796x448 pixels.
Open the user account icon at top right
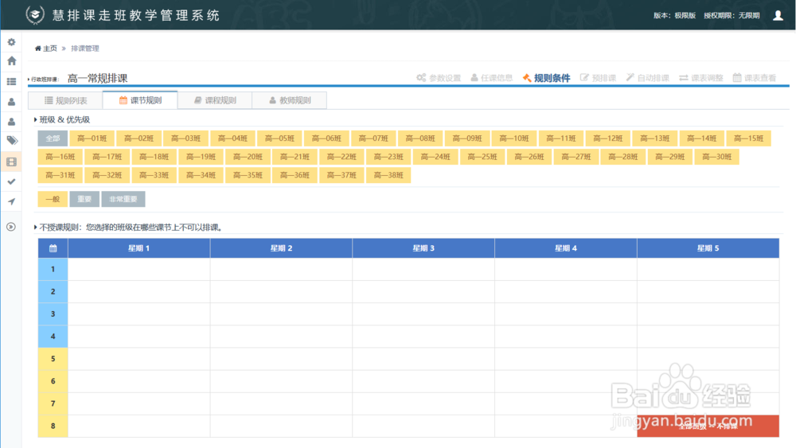point(778,15)
